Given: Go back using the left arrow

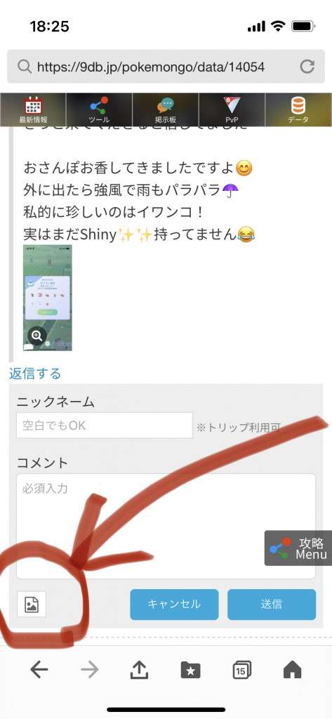Looking at the screenshot, I should click(x=39, y=670).
